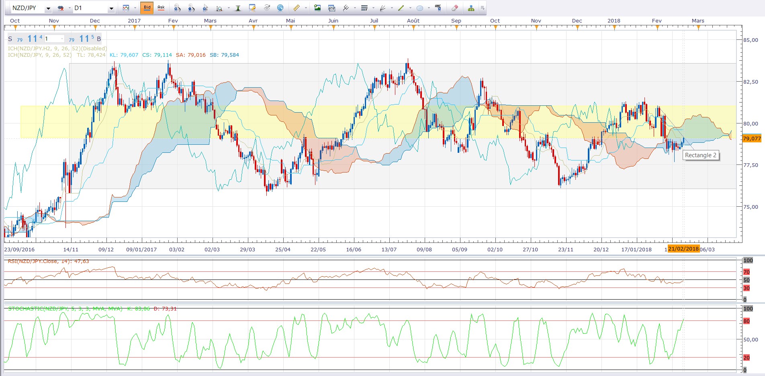Click the zoom in magnifier icon
Image resolution: width=765 pixels, height=376 pixels.
click(x=178, y=8)
